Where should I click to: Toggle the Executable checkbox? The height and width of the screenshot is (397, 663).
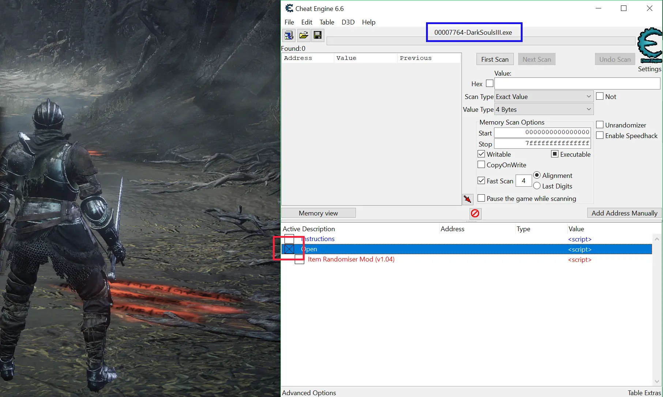(x=555, y=154)
